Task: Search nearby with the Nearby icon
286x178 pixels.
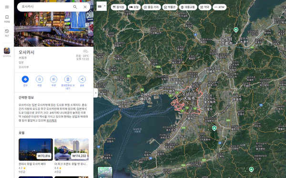Action: (53, 79)
